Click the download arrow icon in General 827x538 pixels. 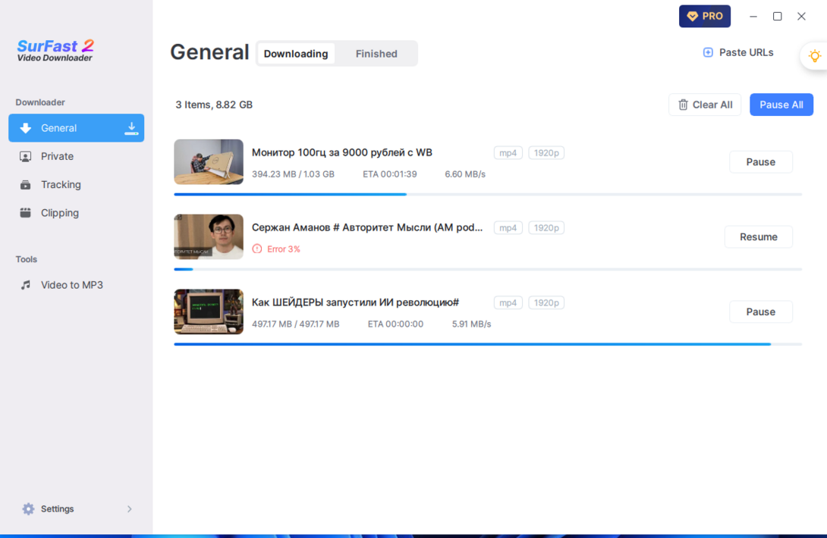click(131, 128)
